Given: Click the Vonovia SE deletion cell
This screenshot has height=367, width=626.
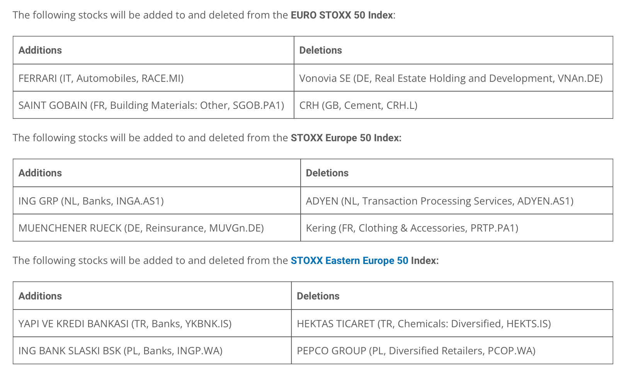Looking at the screenshot, I should click(453, 78).
